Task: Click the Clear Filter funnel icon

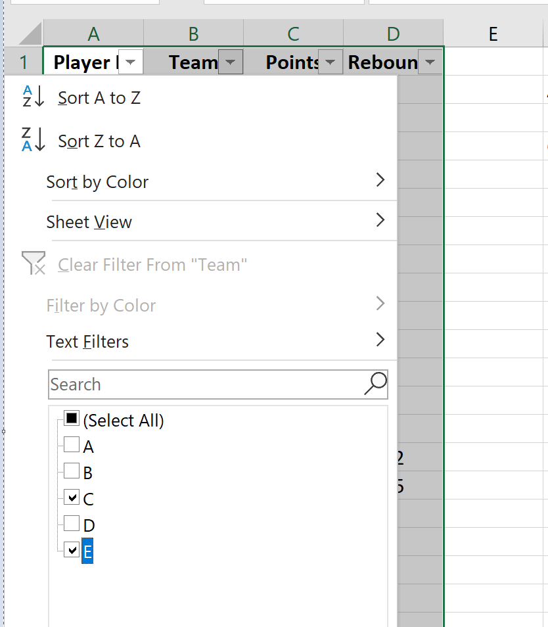Action: [34, 263]
